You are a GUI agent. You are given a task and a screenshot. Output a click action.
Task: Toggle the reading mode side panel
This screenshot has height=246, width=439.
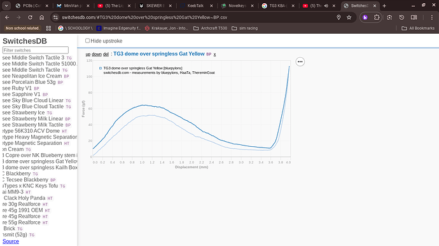coord(414,17)
